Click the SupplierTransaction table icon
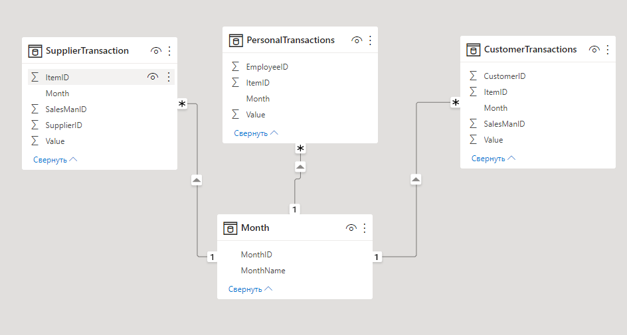This screenshot has height=335, width=627. 35,51
